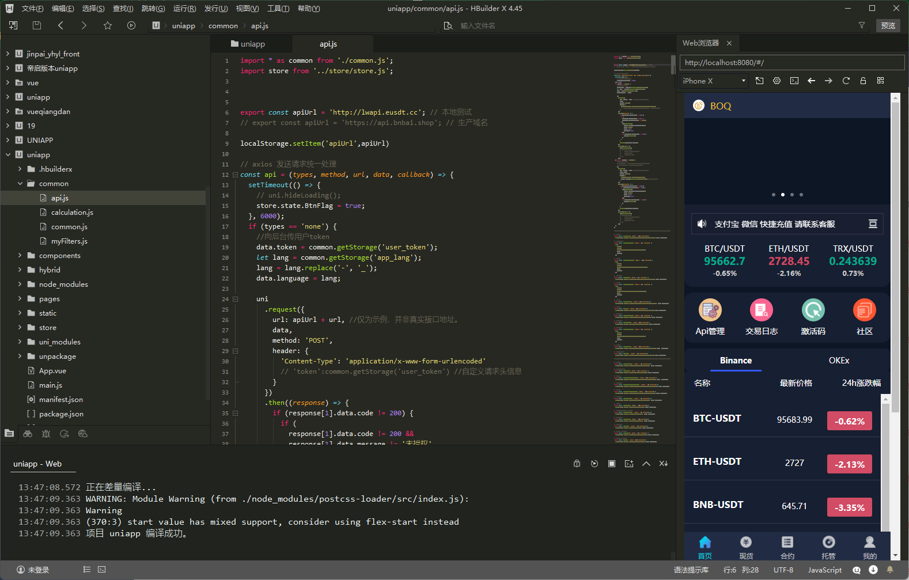Switch to the OKEx tab in preview
This screenshot has height=580, width=909.
[839, 360]
